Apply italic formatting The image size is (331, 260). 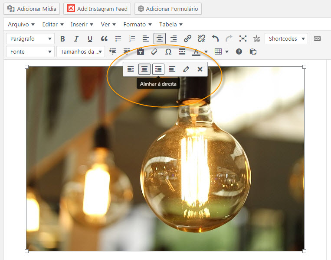[x=76, y=39]
